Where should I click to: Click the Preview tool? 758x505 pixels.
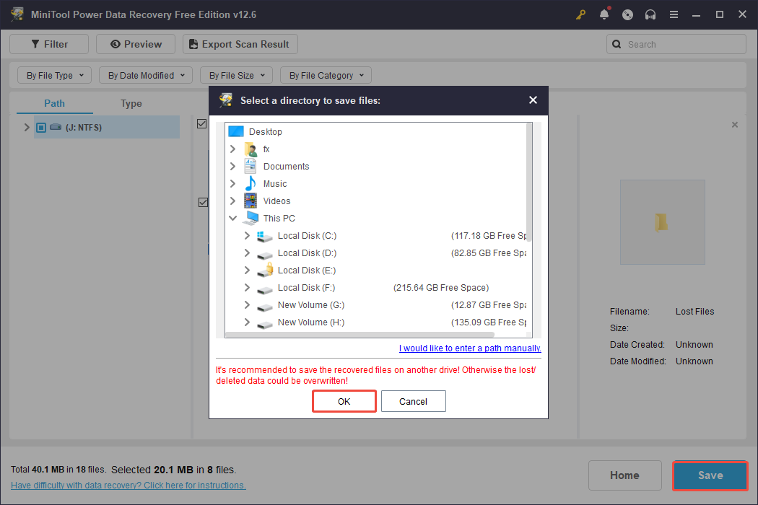(x=135, y=44)
